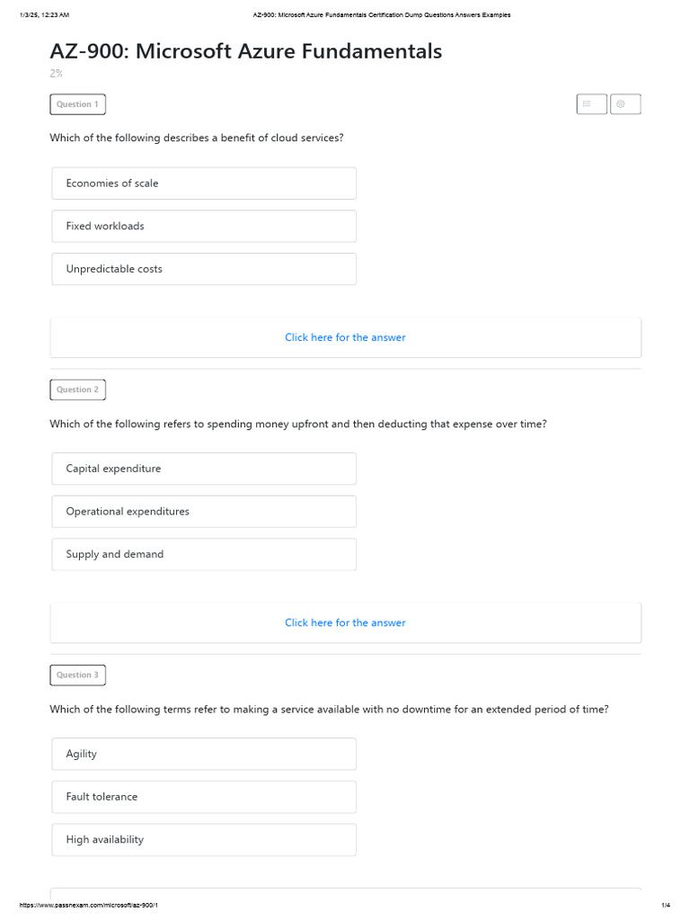Pick the 'Unpredictable costs' answer

(204, 269)
